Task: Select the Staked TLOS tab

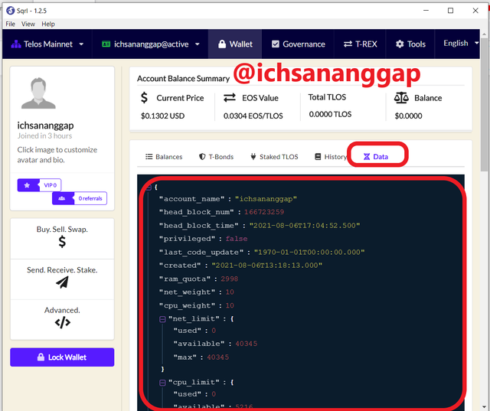Action: (x=274, y=157)
